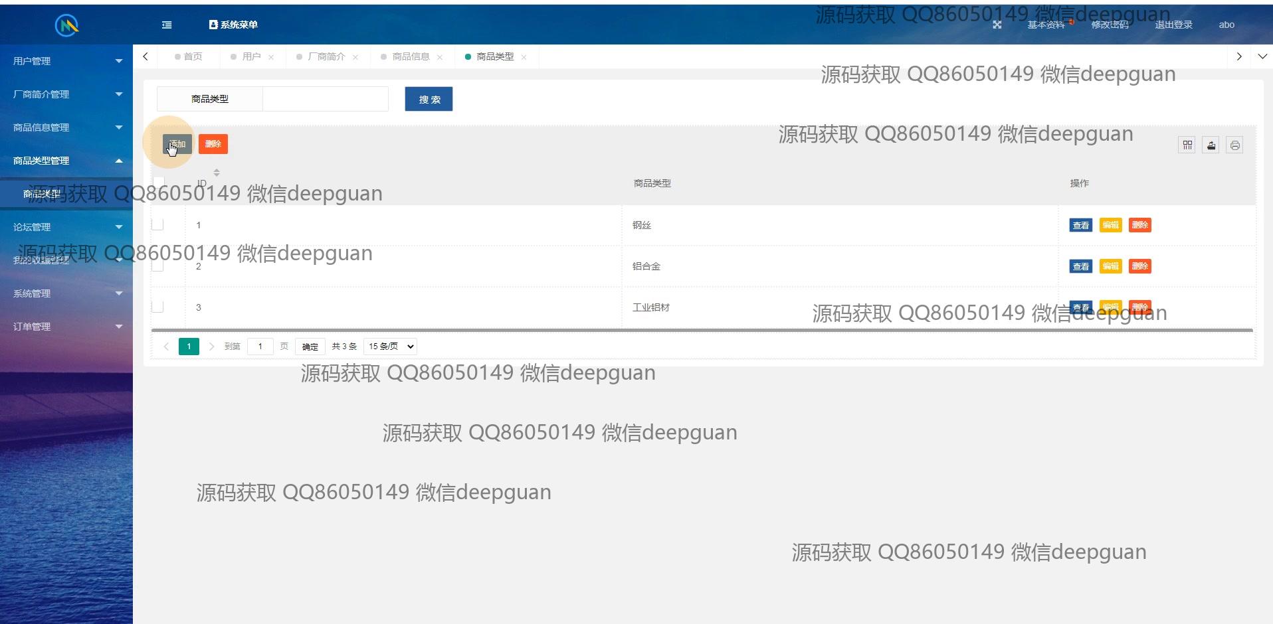Open the tab options dropdown chevron
The width and height of the screenshot is (1273, 624).
point(1262,56)
